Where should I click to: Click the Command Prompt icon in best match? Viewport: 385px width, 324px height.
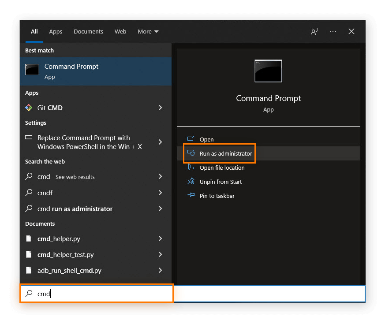[x=32, y=70]
